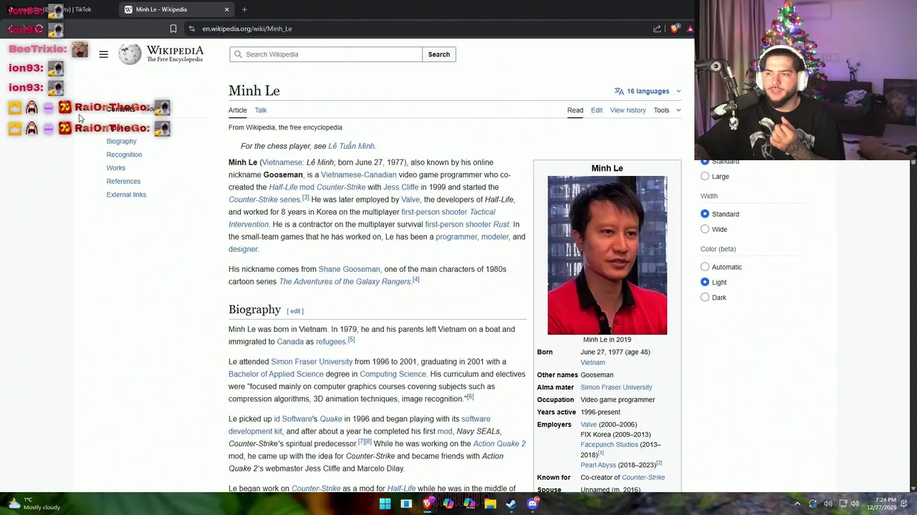917x515 pixels.
Task: Close the Minh Le - Wikipedia tab
Action: tap(227, 9)
